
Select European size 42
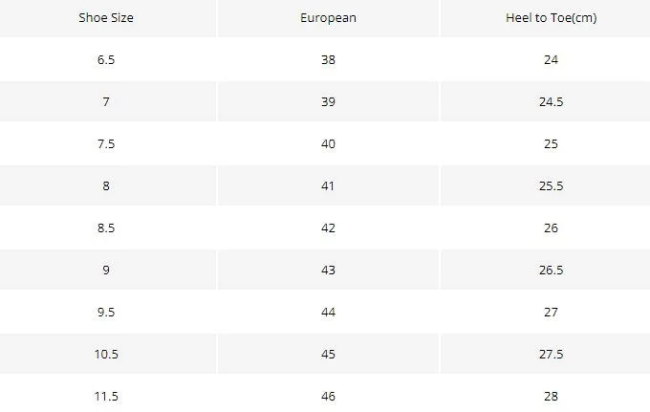coord(328,228)
